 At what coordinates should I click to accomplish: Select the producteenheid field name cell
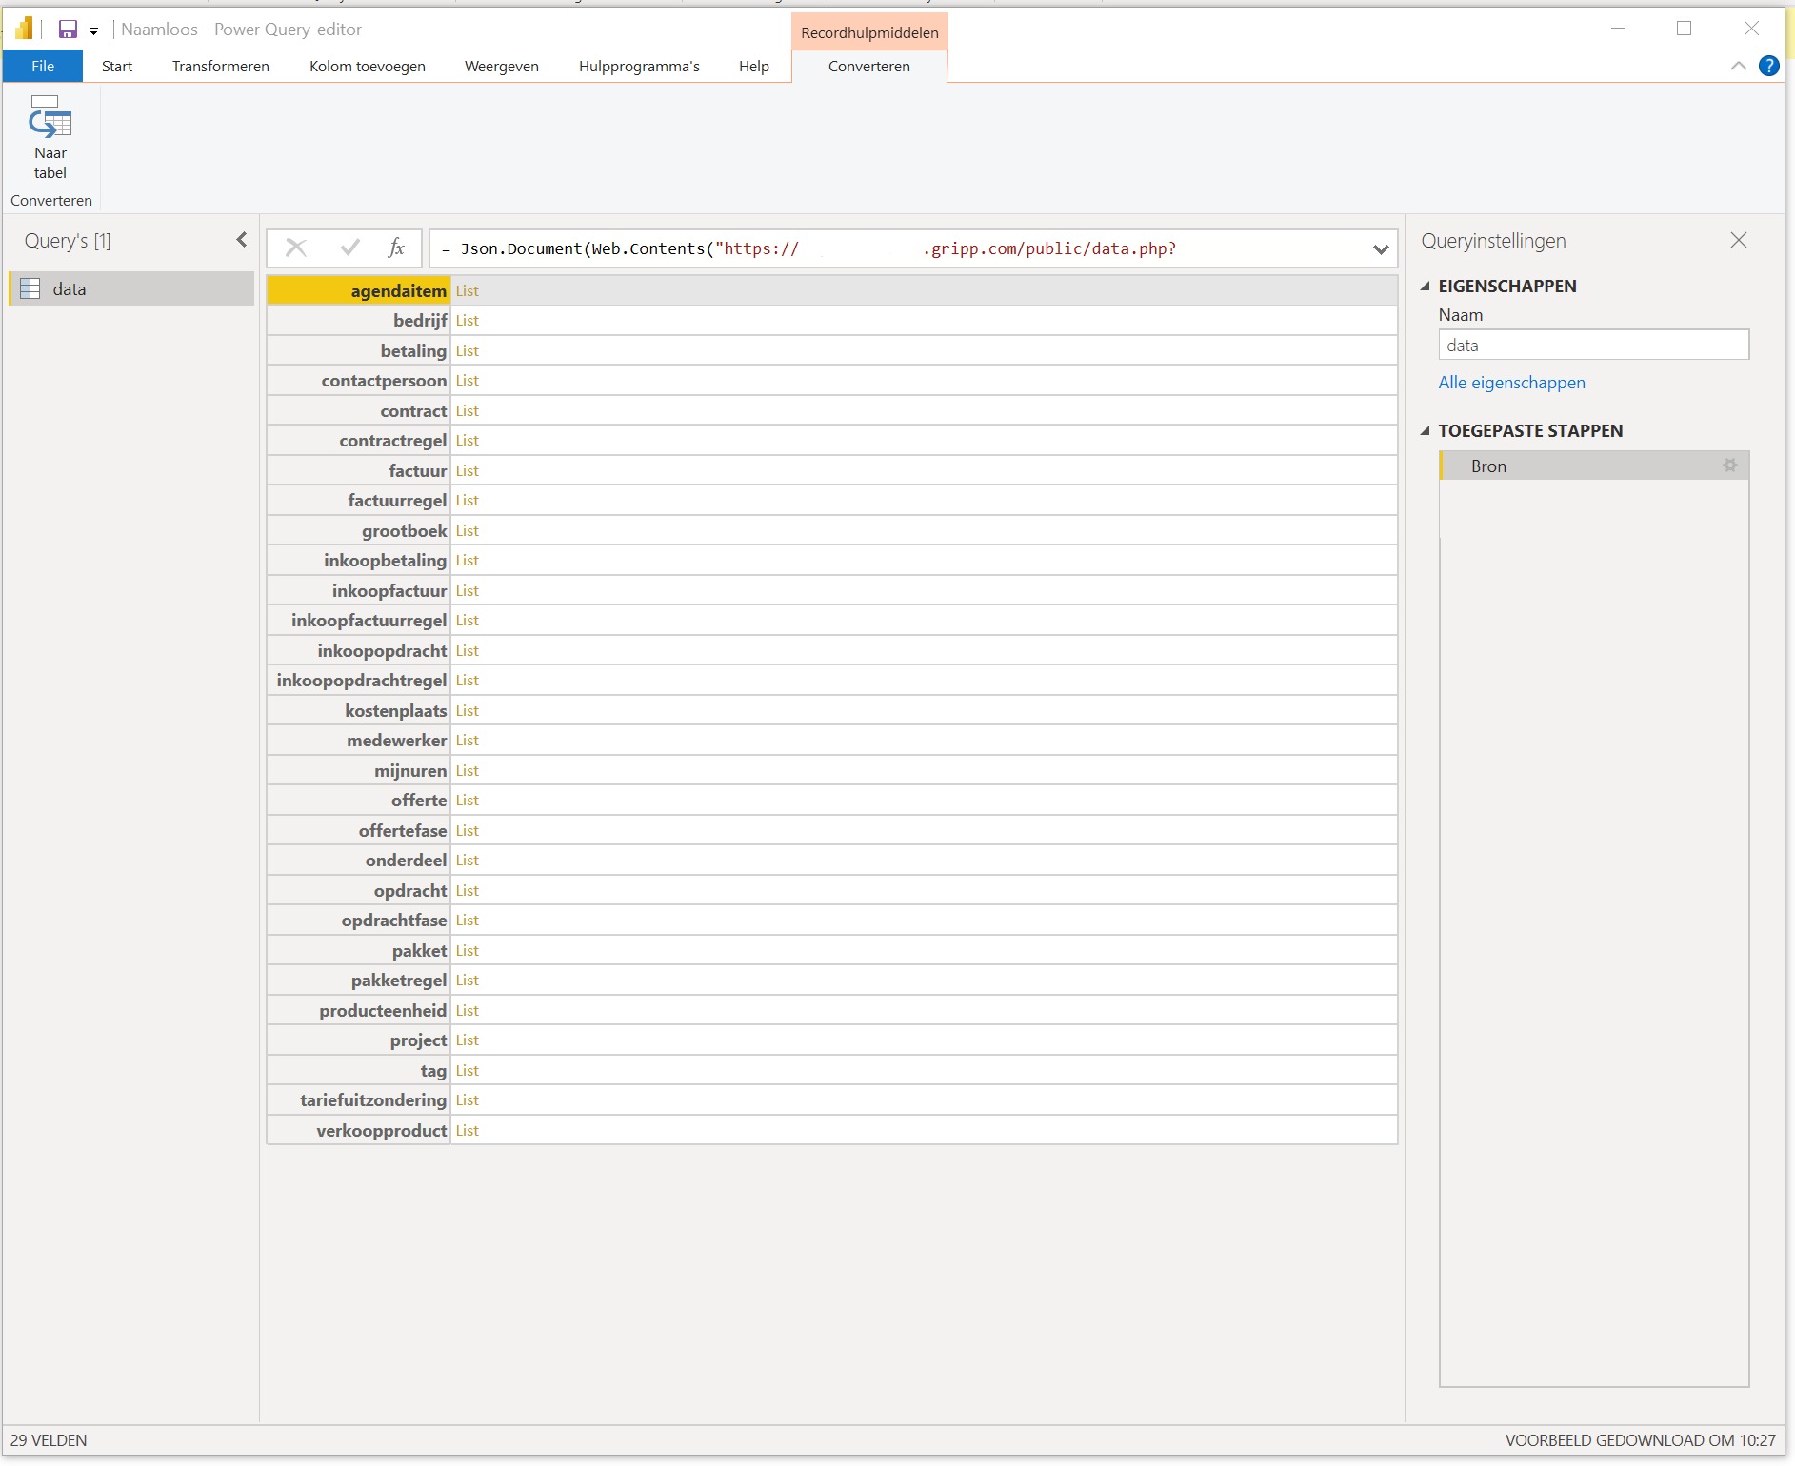[x=358, y=1010]
